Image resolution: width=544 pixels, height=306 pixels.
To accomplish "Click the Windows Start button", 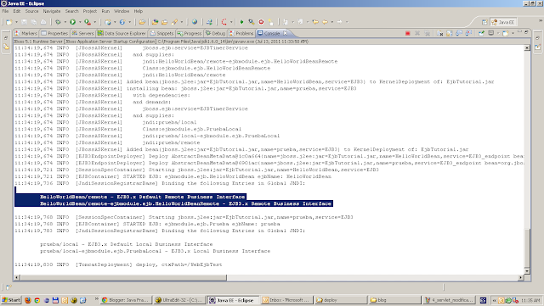I will (11, 300).
